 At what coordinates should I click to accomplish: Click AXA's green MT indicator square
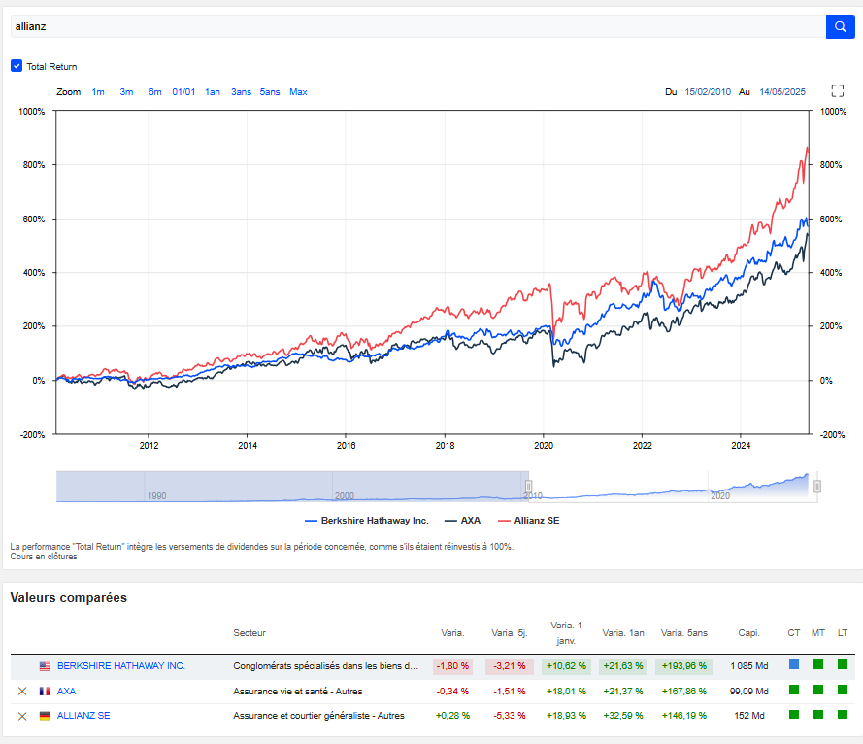coord(818,690)
